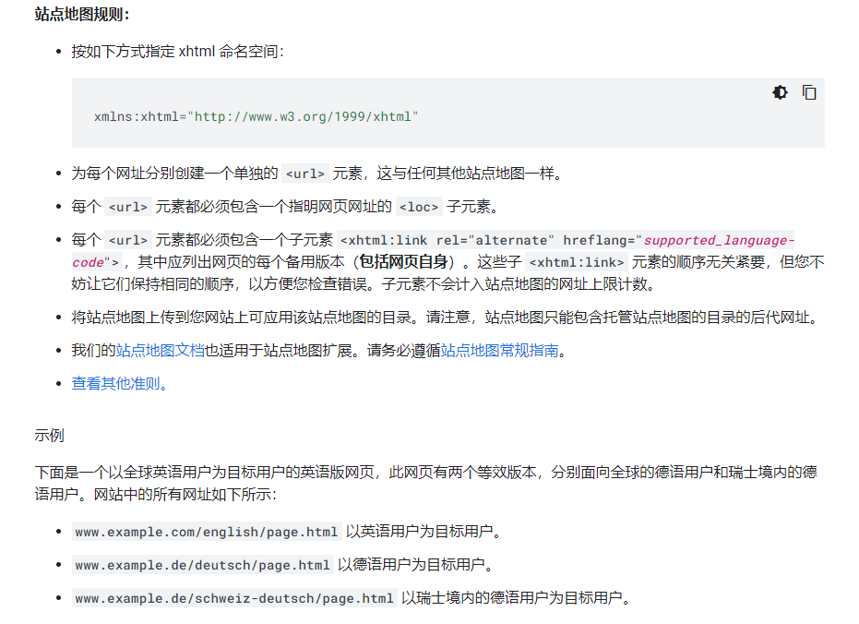
Task: Select the xmlns:xhtml code line
Action: tap(256, 116)
